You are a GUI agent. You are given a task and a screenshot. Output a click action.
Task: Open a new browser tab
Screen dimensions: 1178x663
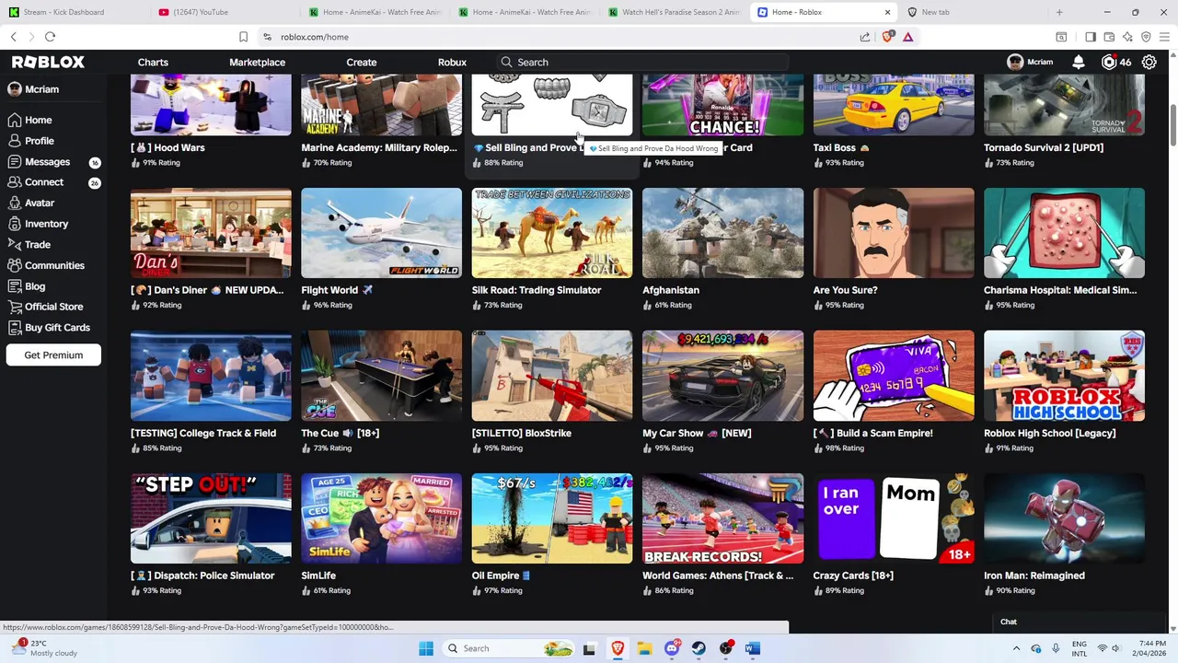(x=1059, y=12)
